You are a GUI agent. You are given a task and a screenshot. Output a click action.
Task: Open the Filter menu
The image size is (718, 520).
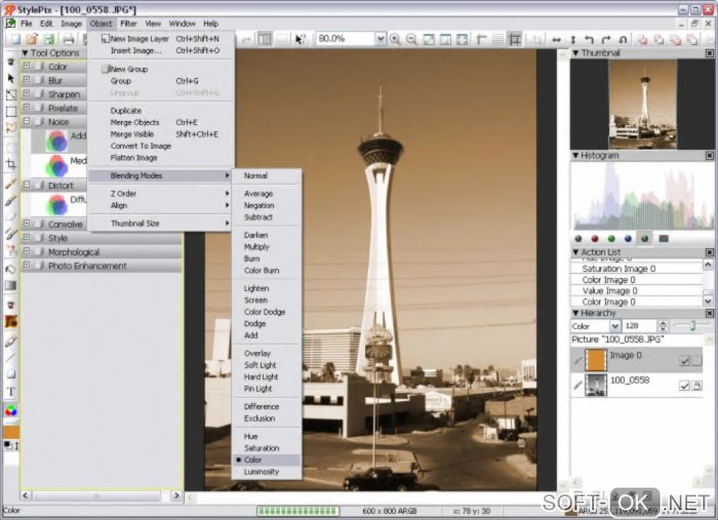128,23
